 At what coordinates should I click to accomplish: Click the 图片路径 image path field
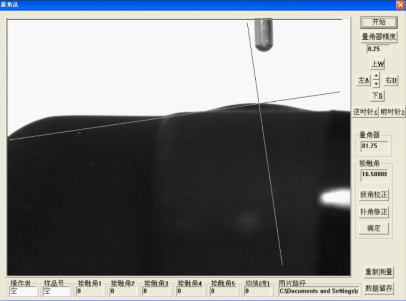click(x=318, y=291)
